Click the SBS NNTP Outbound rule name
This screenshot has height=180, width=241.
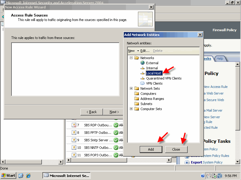tap(98, 148)
